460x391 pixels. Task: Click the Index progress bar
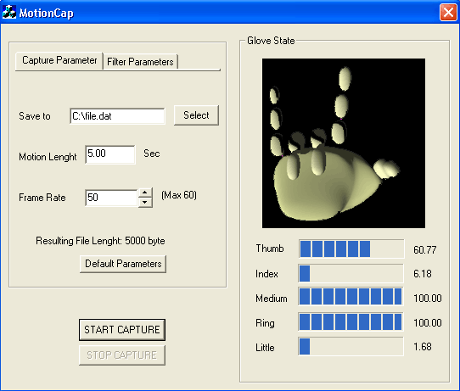tap(351, 273)
